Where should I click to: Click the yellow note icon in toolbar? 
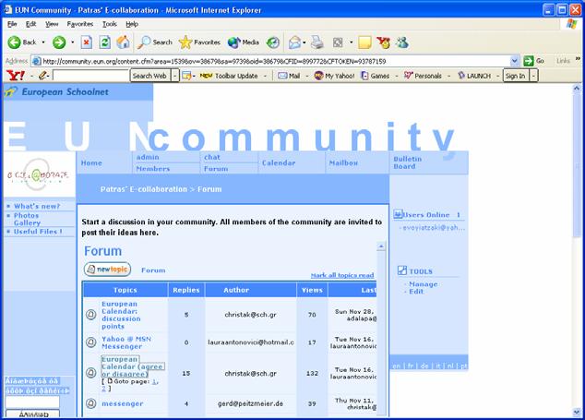[364, 42]
